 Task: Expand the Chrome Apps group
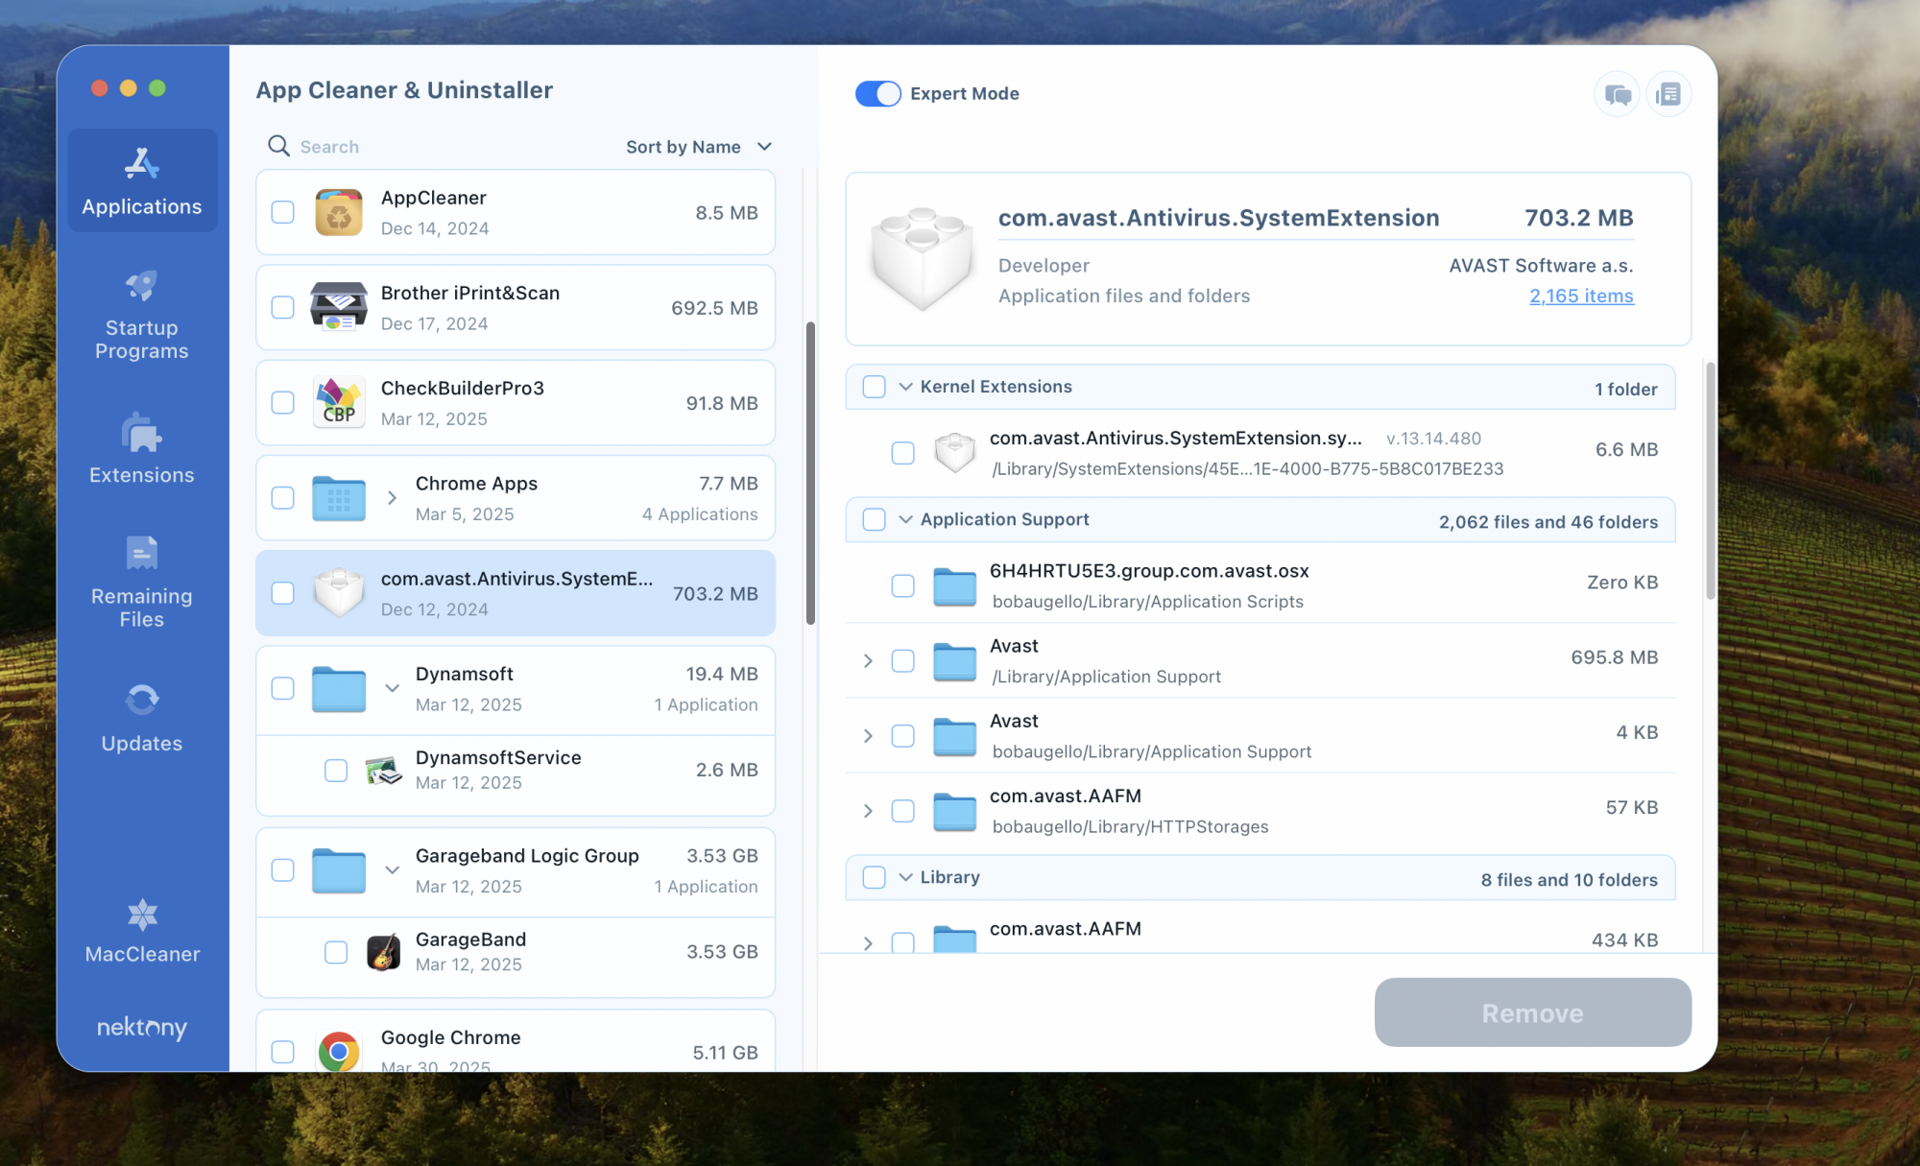(392, 498)
